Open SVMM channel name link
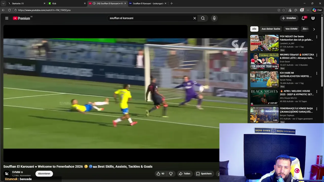The height and width of the screenshot is (182, 324). coord(16,172)
